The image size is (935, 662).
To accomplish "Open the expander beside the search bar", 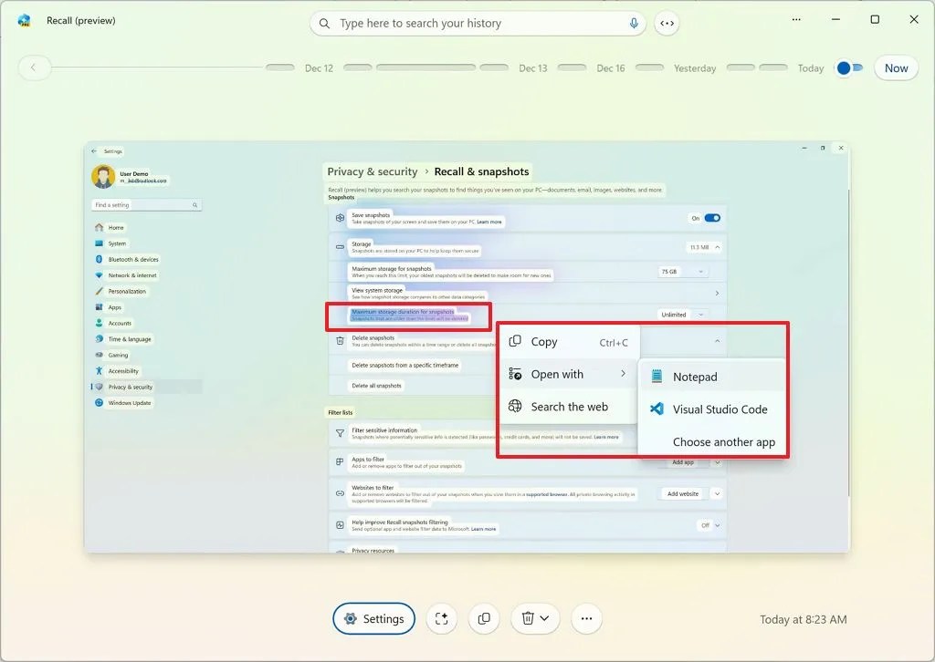I will pos(667,23).
